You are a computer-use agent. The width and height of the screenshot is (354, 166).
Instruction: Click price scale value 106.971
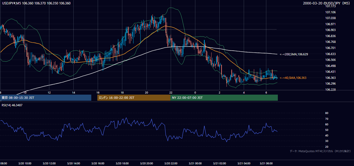pyautogui.click(x=330, y=24)
